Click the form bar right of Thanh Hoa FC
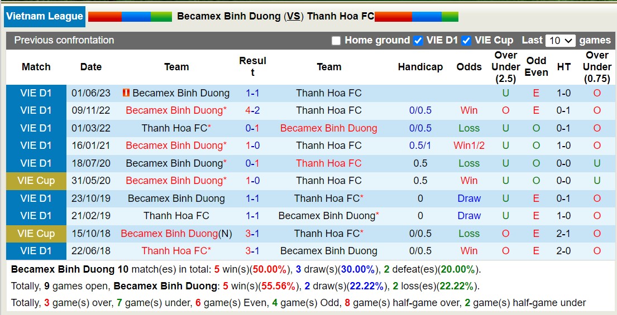617x315 pixels. pyautogui.click(x=417, y=17)
